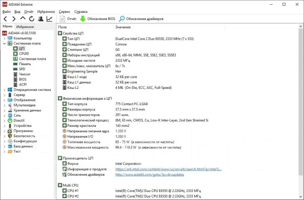Image resolution: width=304 pixels, height=200 pixels.
Task: Expand the DirectX node
Action: pyautogui.click(x=4, y=121)
